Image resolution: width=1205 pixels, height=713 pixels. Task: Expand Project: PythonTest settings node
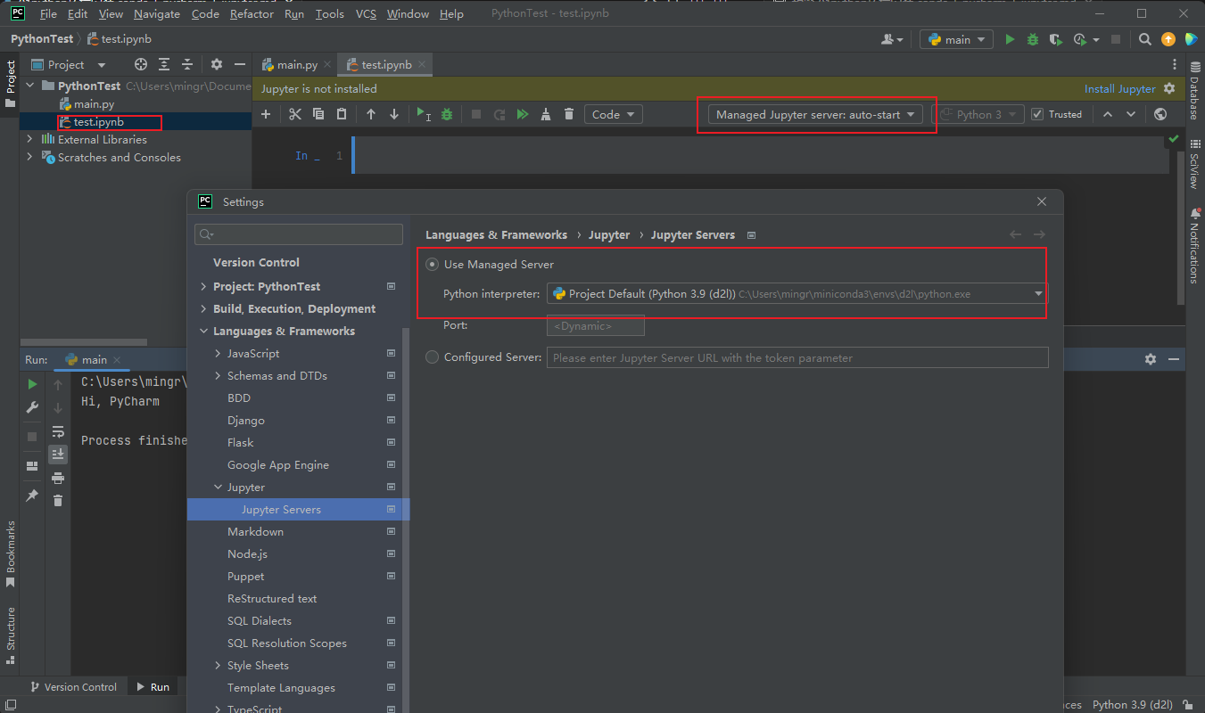tap(203, 287)
